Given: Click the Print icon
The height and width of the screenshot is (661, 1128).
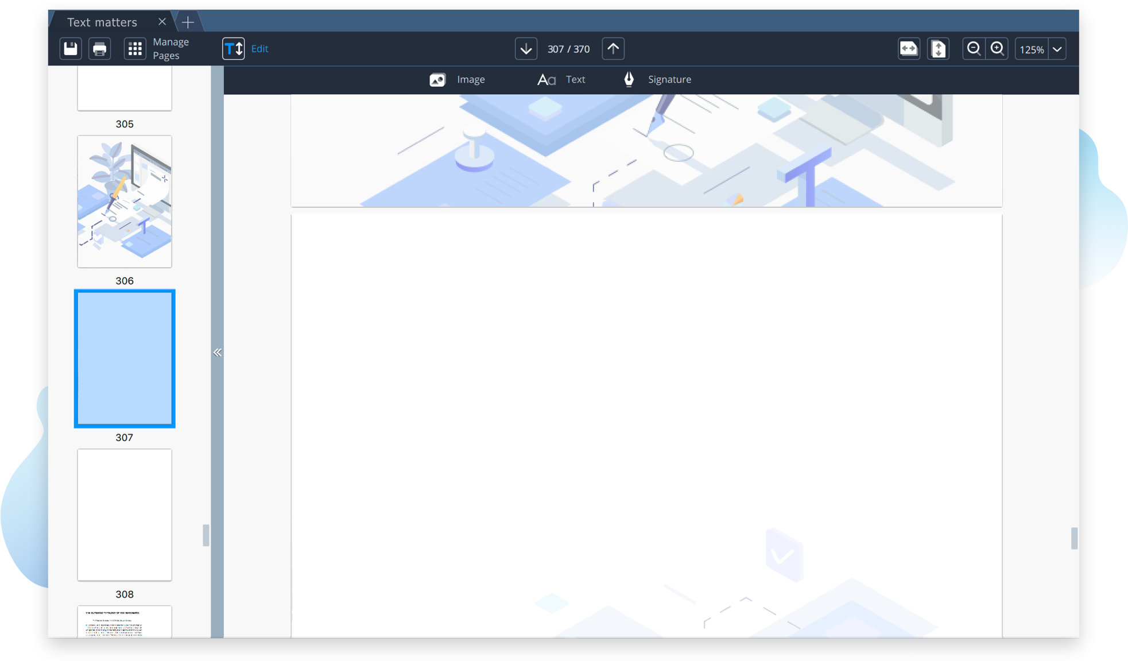Looking at the screenshot, I should (100, 49).
